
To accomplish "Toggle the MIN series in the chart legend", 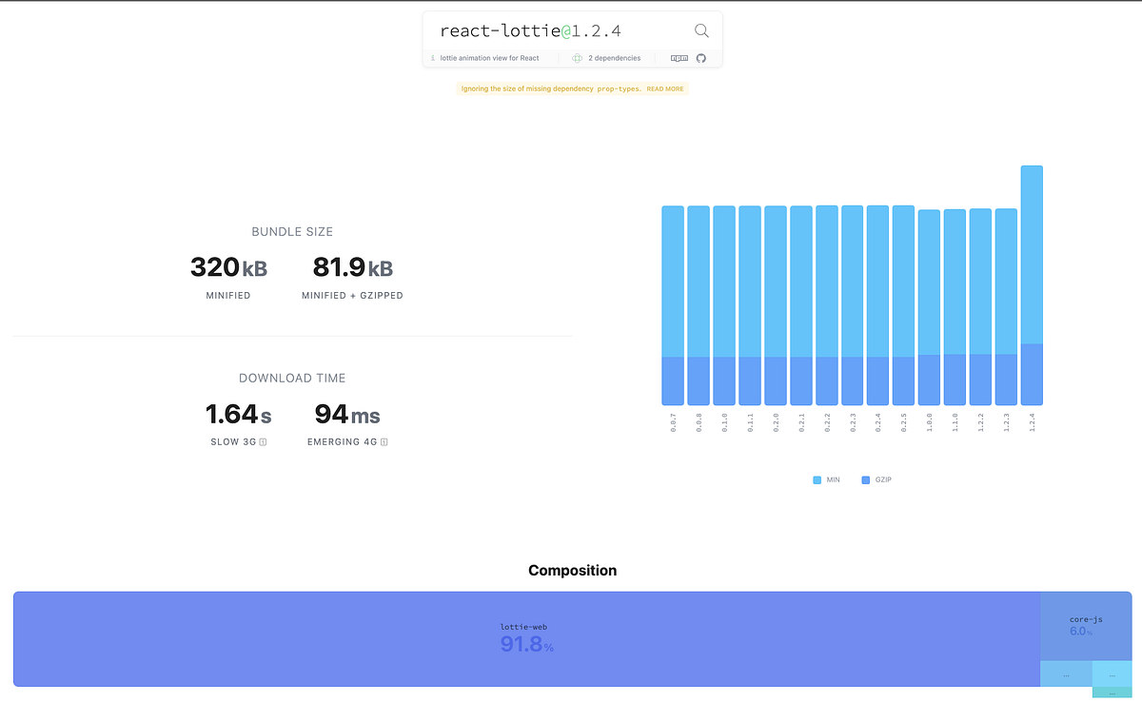I will click(826, 479).
